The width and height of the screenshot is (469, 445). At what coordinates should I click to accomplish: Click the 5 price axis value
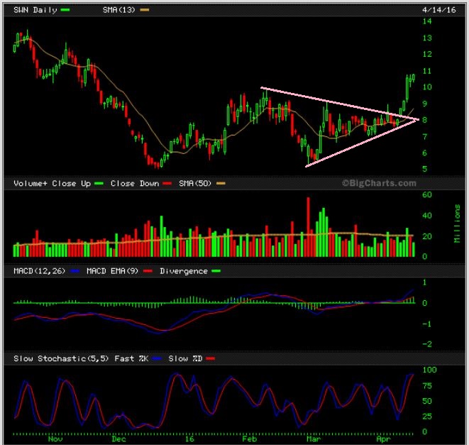(425, 169)
